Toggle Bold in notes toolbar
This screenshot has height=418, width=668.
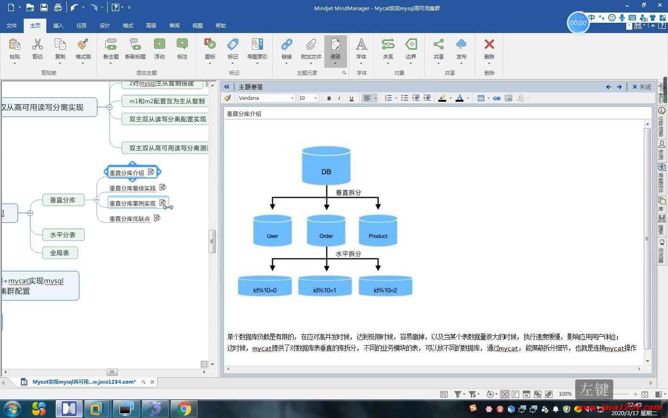(329, 98)
